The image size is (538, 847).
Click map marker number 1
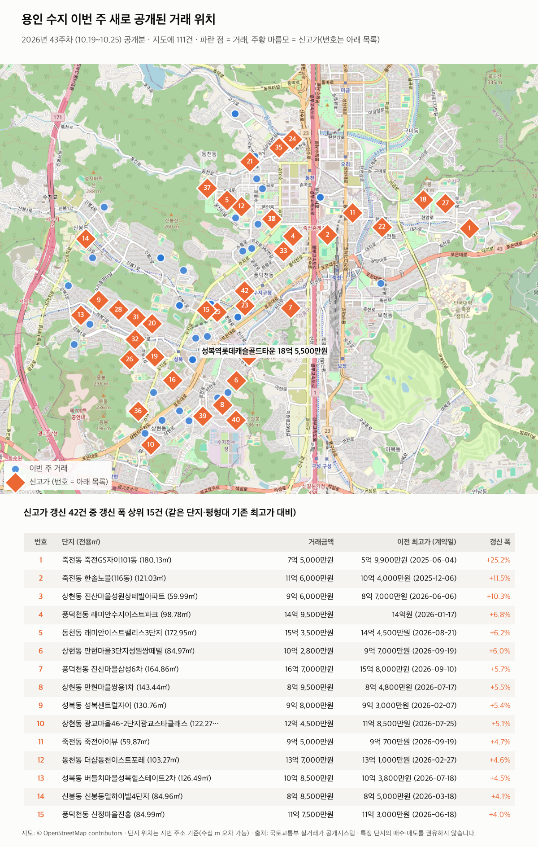coord(469,228)
